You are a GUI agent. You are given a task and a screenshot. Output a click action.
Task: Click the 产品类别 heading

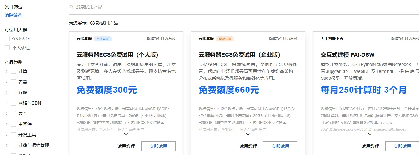(x=13, y=62)
